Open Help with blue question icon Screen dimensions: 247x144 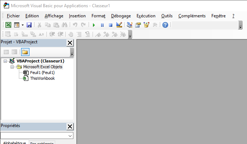(x=165, y=25)
